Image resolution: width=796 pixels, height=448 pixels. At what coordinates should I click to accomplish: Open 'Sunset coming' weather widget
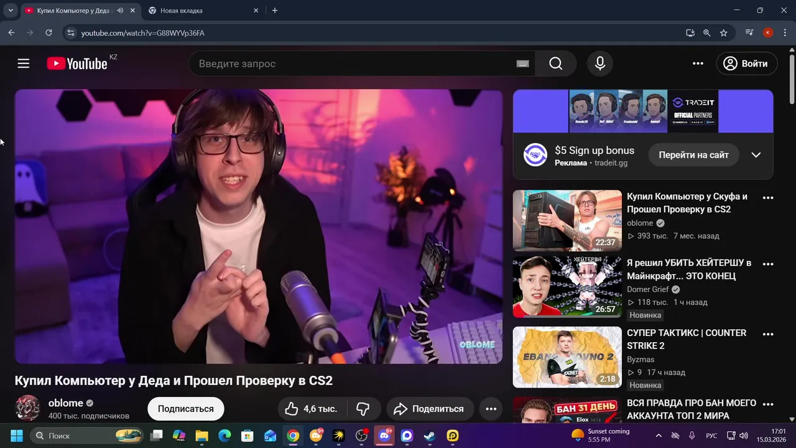tap(600, 435)
